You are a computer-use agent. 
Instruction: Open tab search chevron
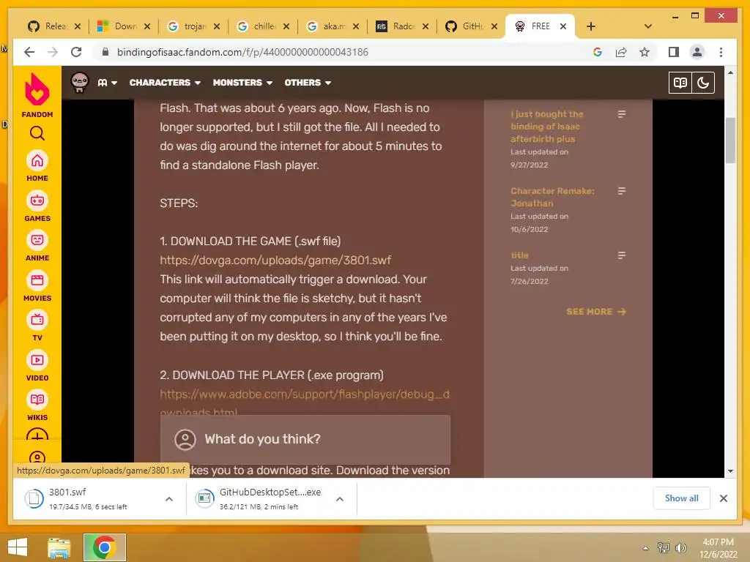[x=648, y=26]
